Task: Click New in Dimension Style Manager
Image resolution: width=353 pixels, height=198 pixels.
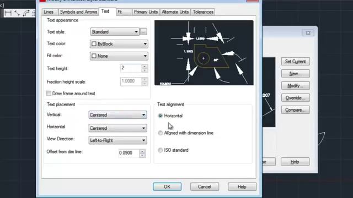Action: [296, 74]
